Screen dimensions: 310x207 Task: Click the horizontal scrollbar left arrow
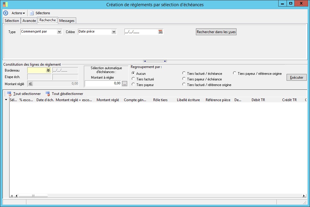(x=16, y=196)
